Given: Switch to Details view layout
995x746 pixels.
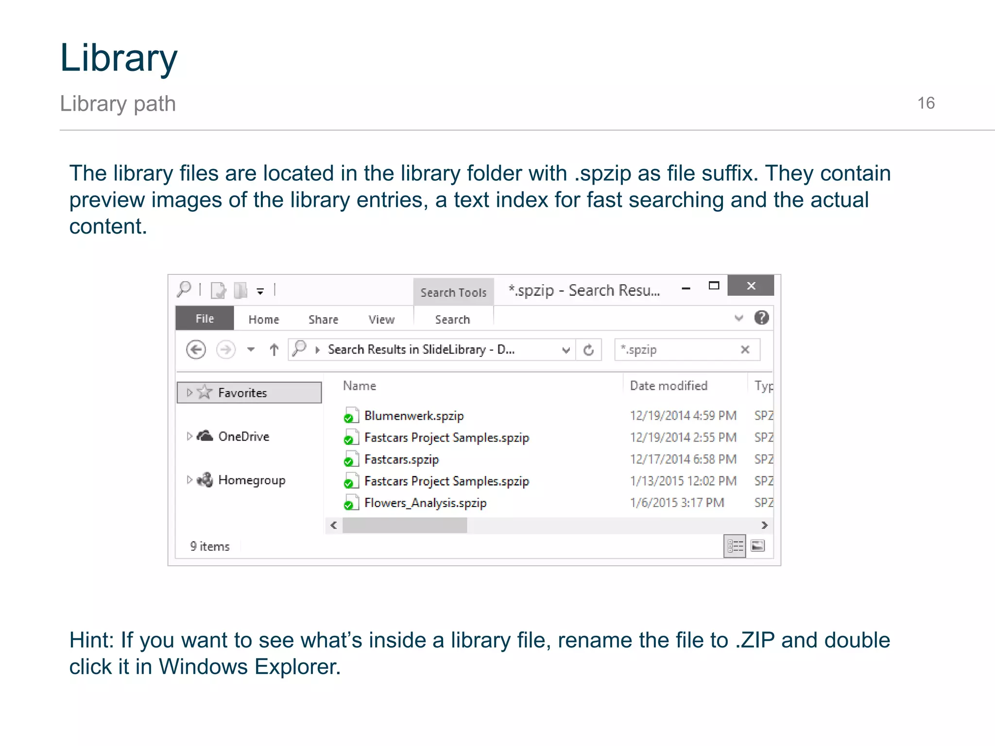Looking at the screenshot, I should pos(735,546).
